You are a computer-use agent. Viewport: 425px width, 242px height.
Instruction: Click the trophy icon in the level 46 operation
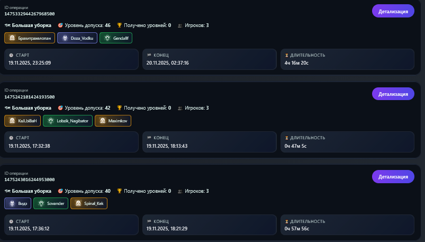click(120, 25)
